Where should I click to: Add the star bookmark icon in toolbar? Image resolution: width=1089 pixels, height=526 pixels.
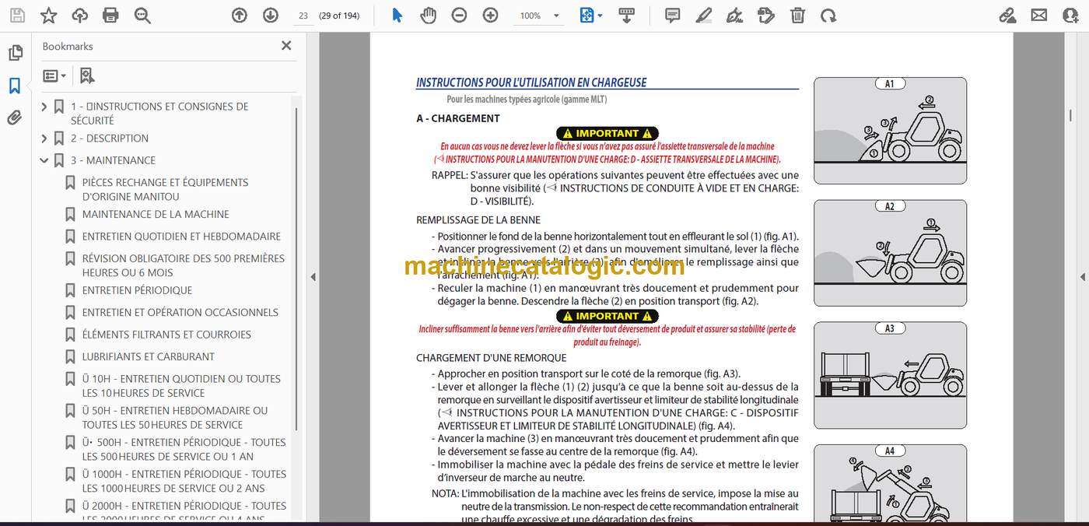pyautogui.click(x=48, y=15)
